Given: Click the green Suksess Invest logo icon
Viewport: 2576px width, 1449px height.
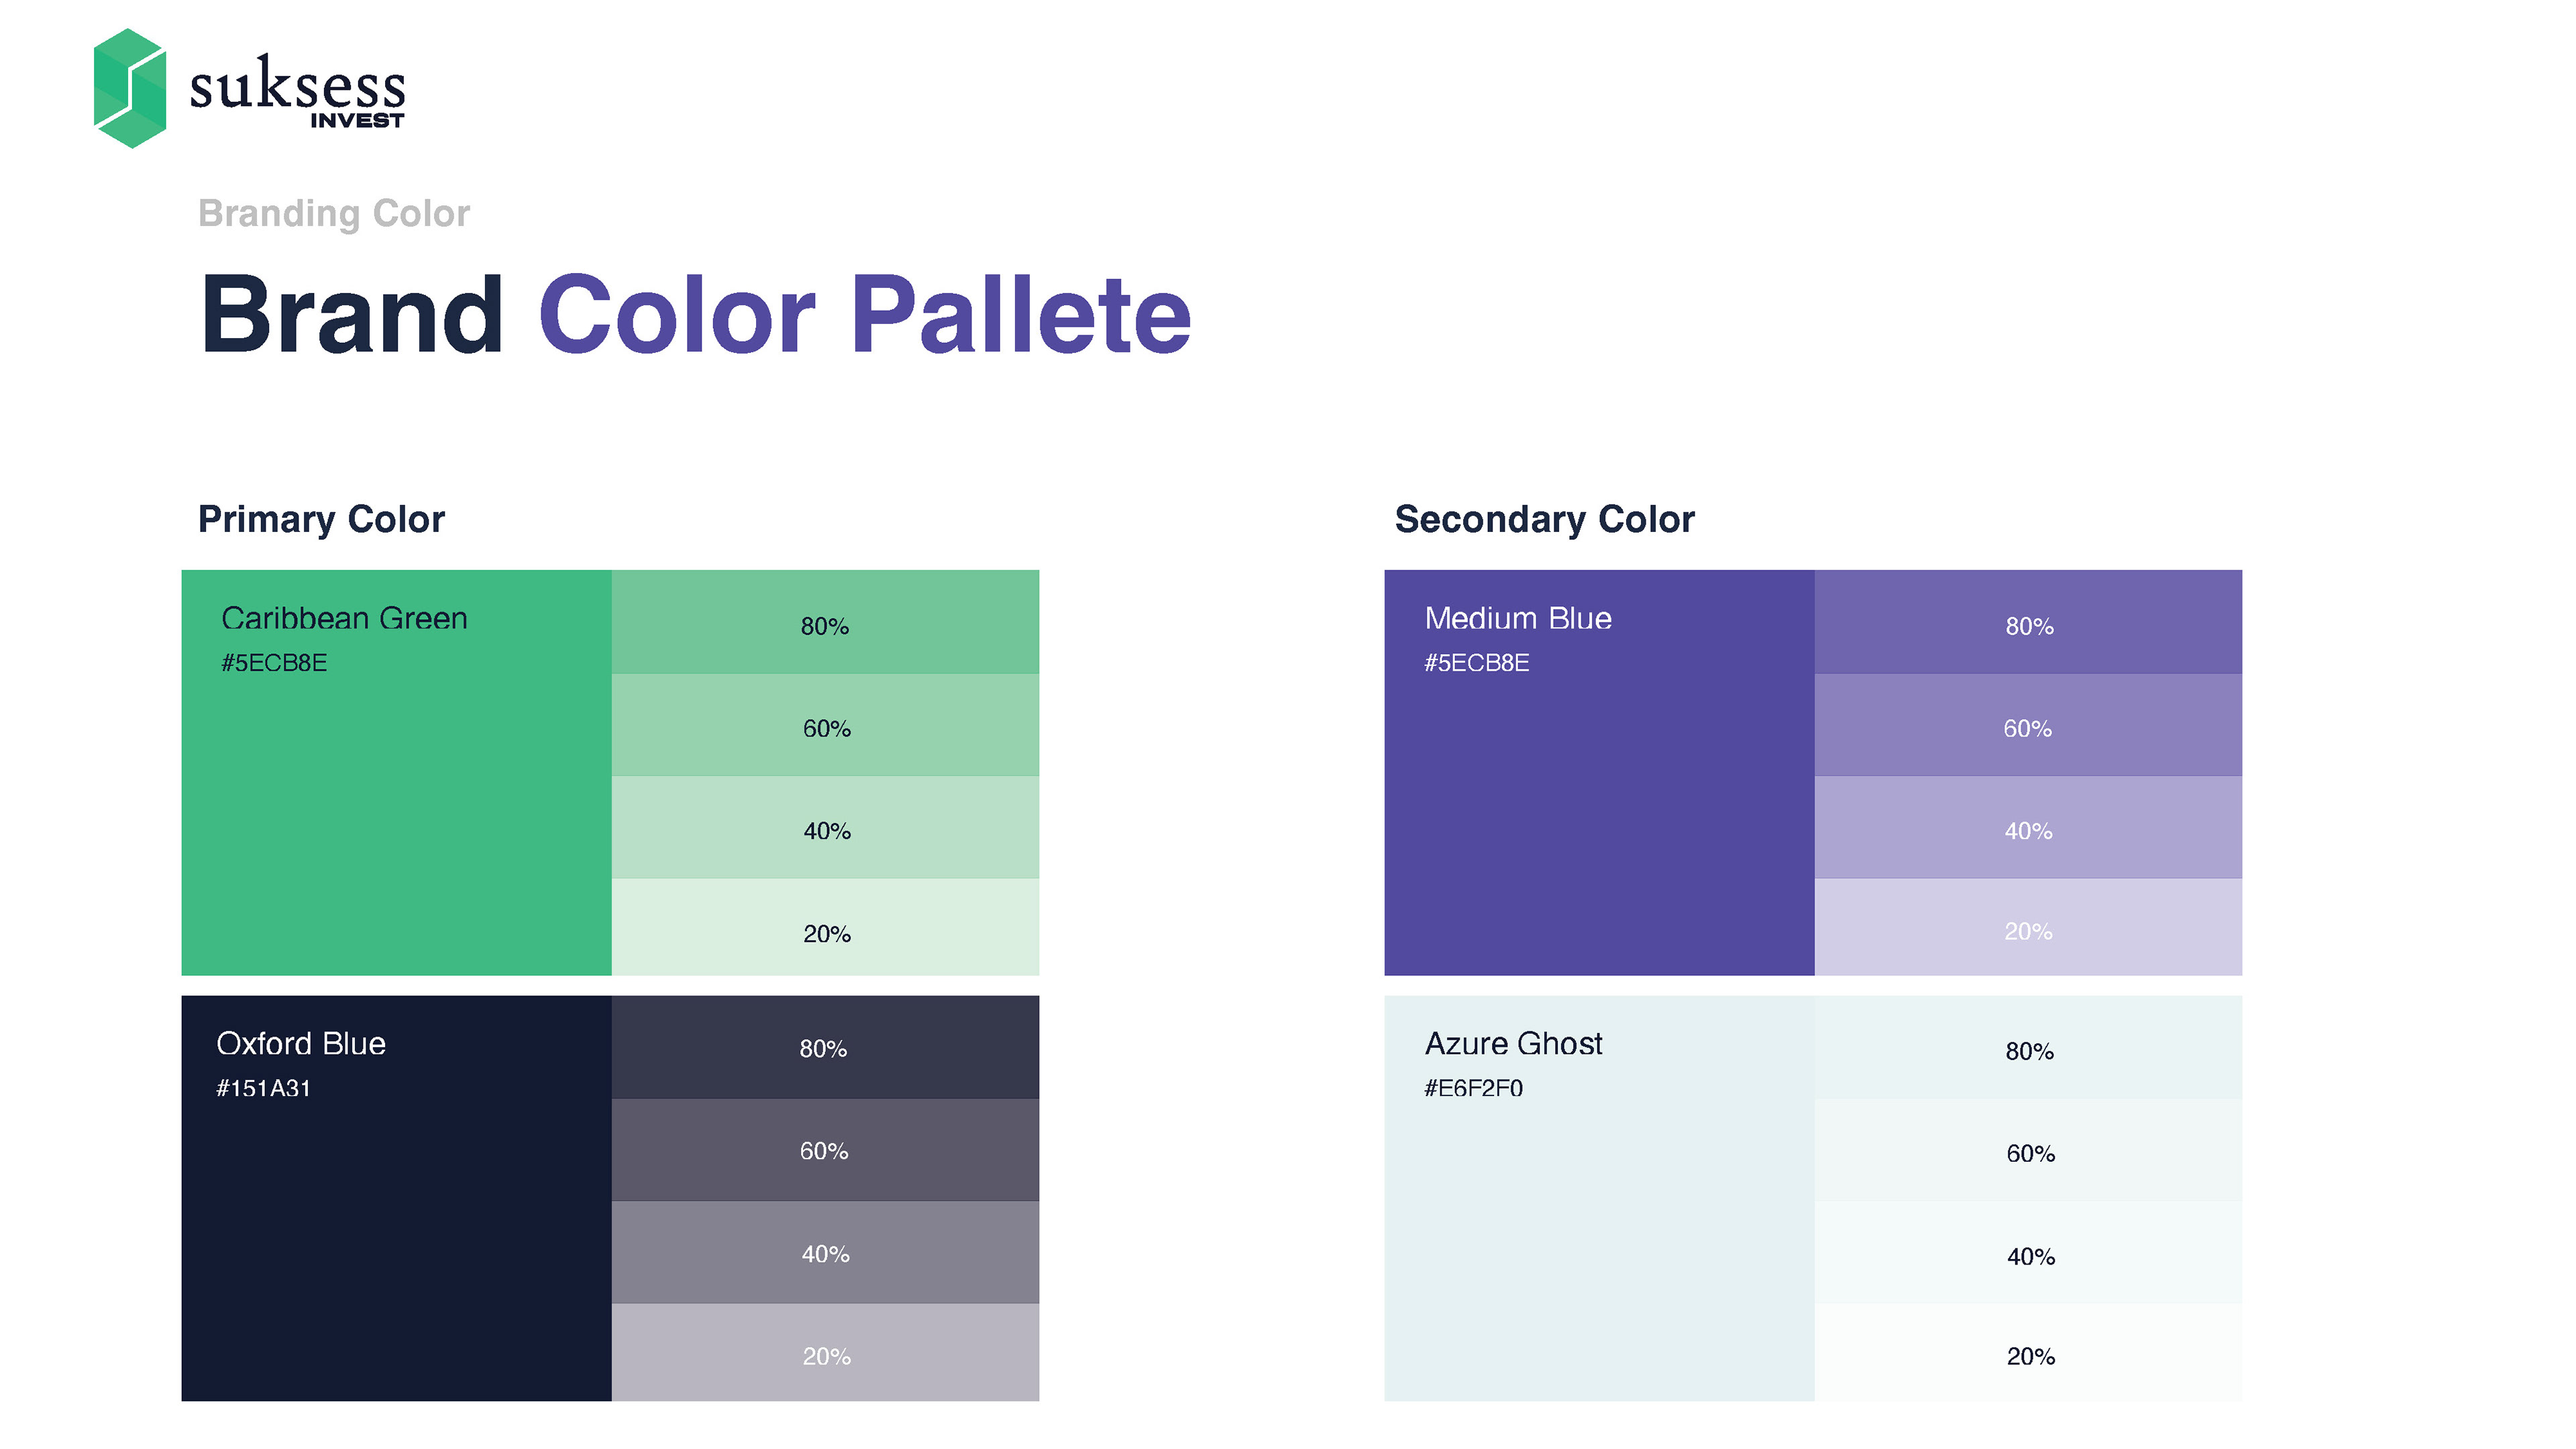Looking at the screenshot, I should pyautogui.click(x=129, y=88).
